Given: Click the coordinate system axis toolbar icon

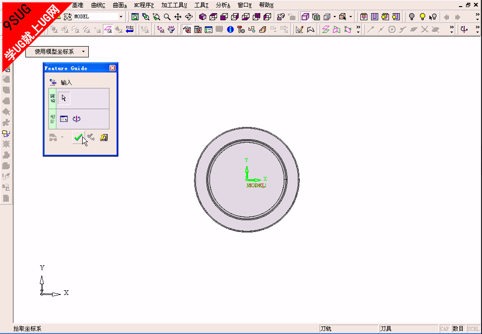Looking at the screenshot, I should (464, 30).
